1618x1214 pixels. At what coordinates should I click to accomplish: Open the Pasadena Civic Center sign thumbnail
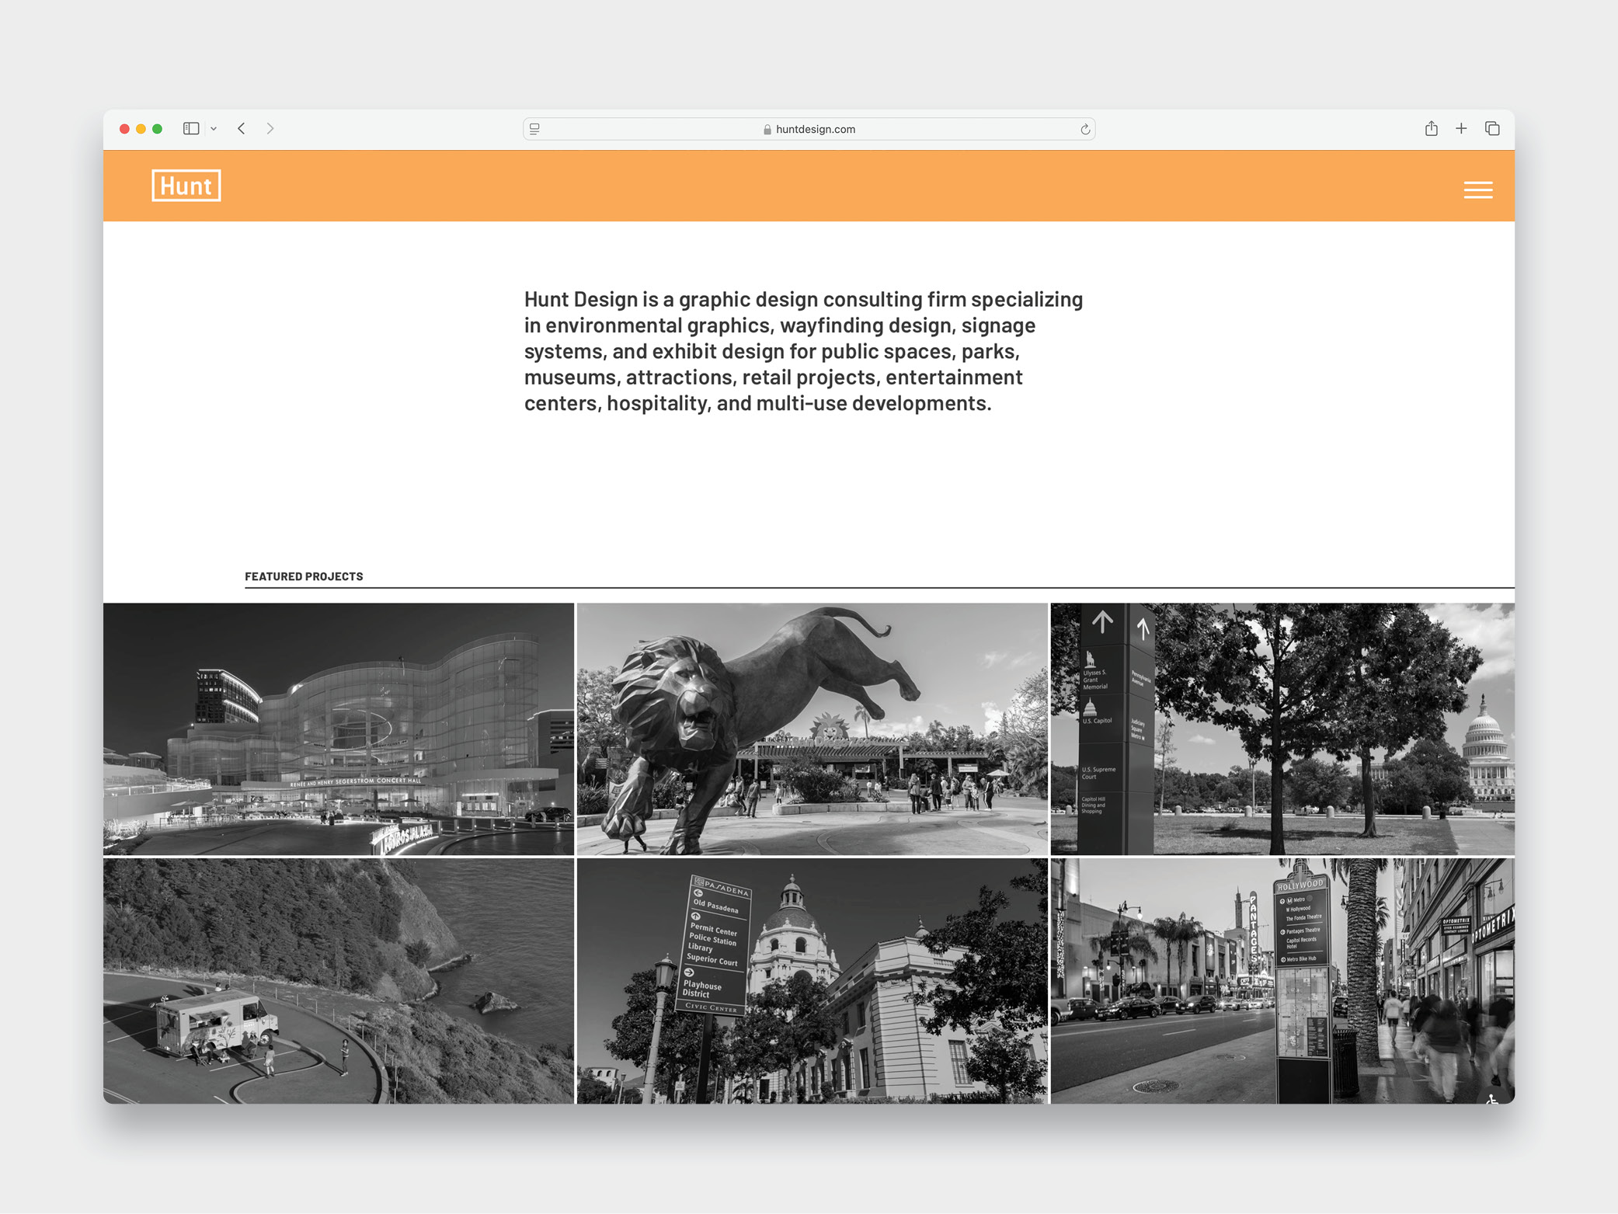click(x=812, y=980)
